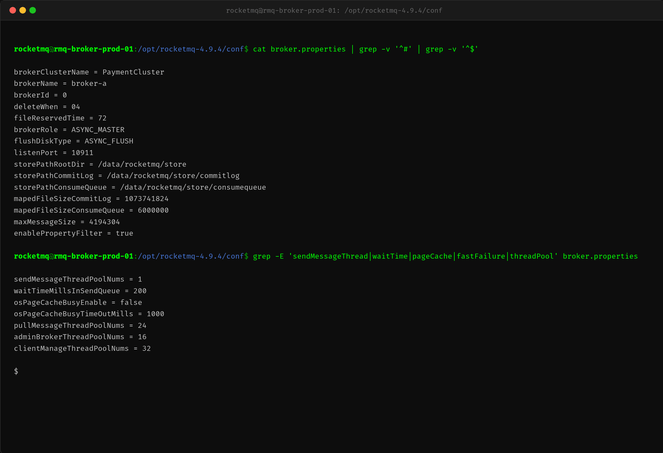Select 'mapedFileSizeCommitLog = 1073741824' line
The width and height of the screenshot is (663, 453).
tap(91, 199)
